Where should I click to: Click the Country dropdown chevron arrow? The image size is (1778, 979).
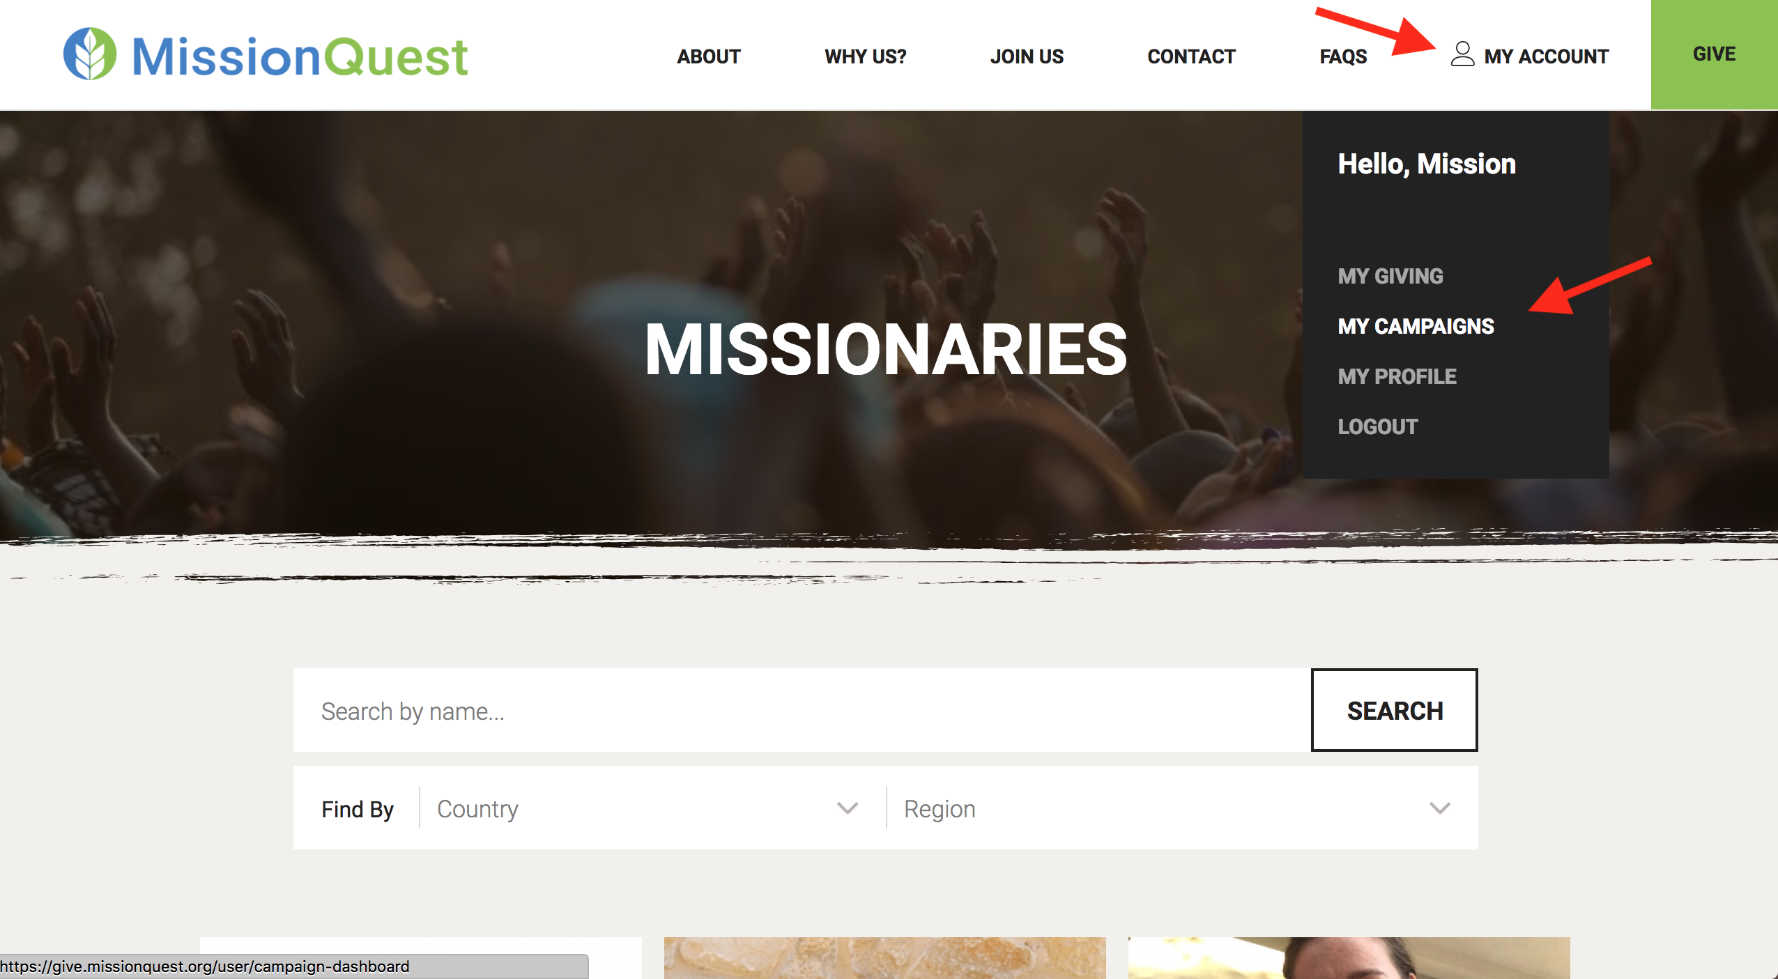(848, 808)
